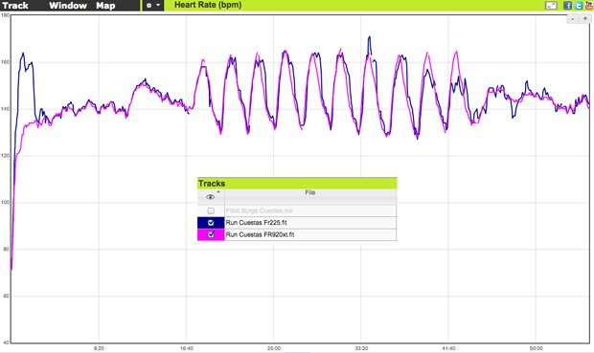594x353 pixels.
Task: Click the eye visibility column header
Action: coord(211,197)
